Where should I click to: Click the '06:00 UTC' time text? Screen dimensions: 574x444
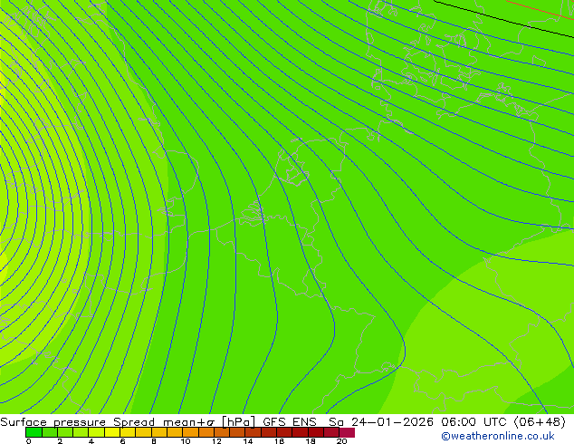tap(474, 421)
